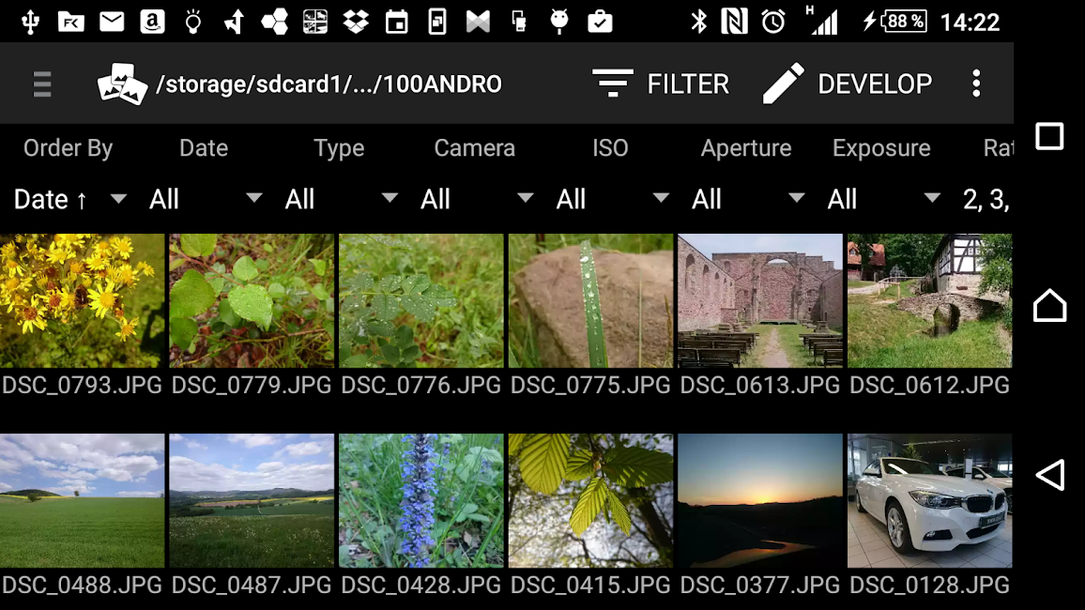Expand the ISO filter dropdown
The height and width of the screenshot is (610, 1085).
(612, 199)
